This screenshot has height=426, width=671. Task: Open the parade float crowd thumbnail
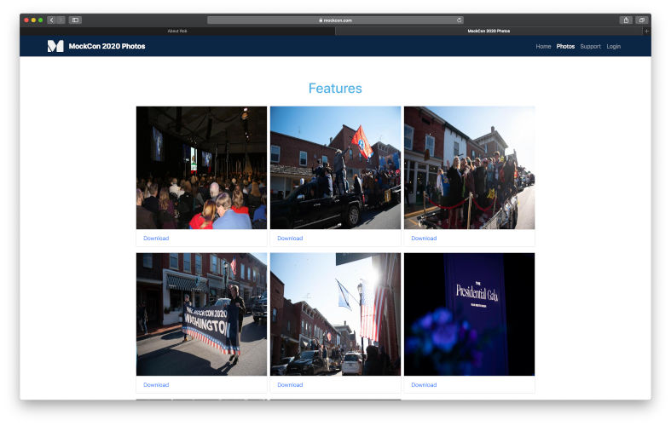point(470,168)
